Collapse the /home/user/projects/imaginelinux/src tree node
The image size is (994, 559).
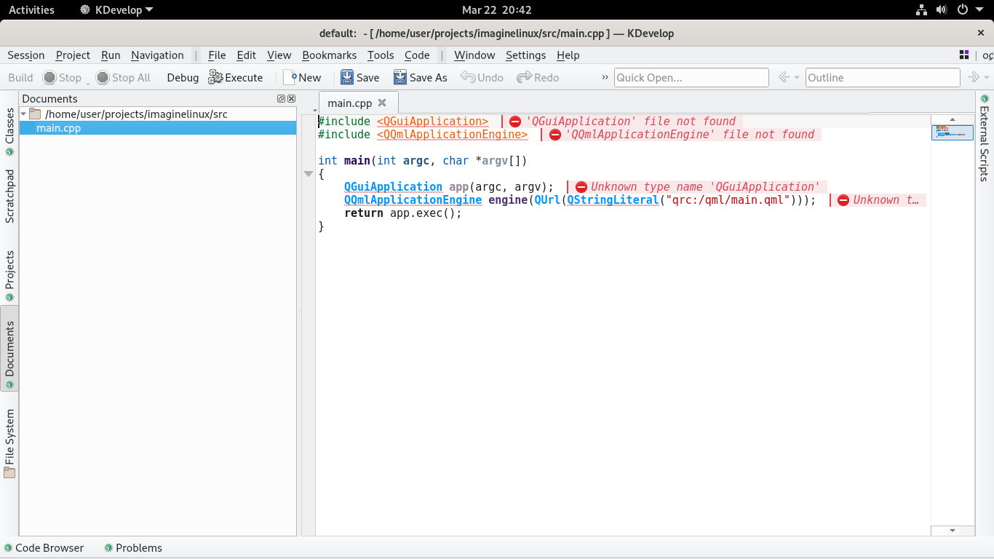click(23, 114)
